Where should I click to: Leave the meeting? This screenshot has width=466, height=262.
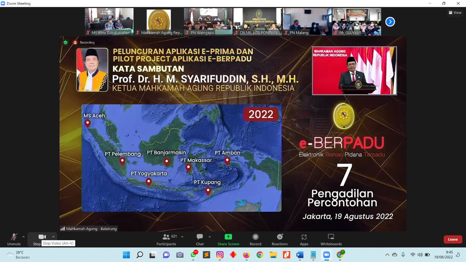click(453, 239)
